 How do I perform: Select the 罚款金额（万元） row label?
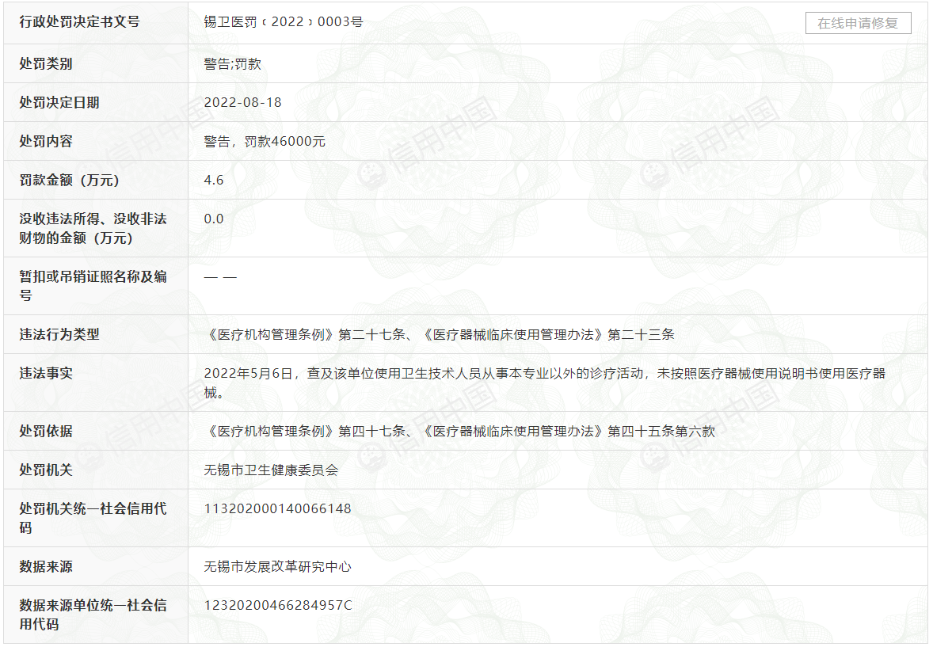[69, 181]
